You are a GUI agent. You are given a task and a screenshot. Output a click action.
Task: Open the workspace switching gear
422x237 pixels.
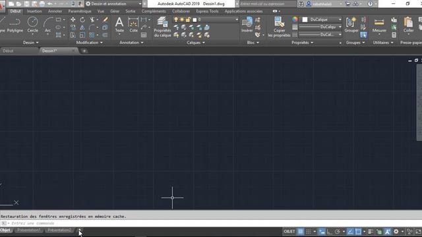(396, 231)
